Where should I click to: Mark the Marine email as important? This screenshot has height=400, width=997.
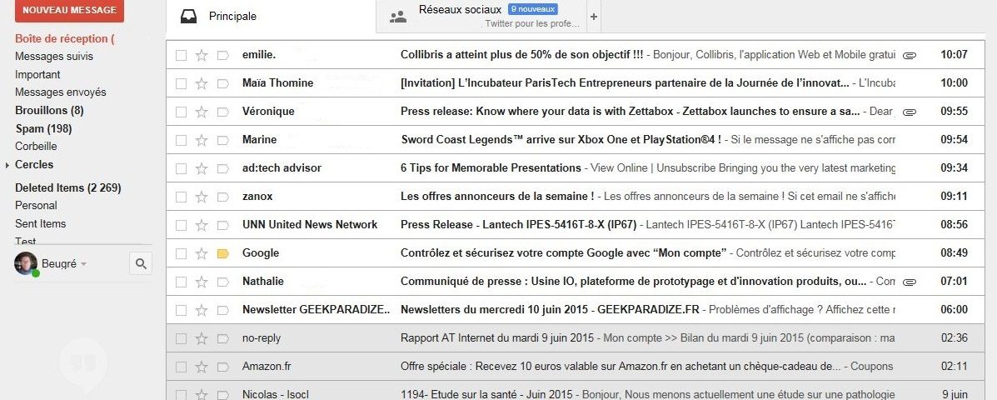[x=222, y=140]
